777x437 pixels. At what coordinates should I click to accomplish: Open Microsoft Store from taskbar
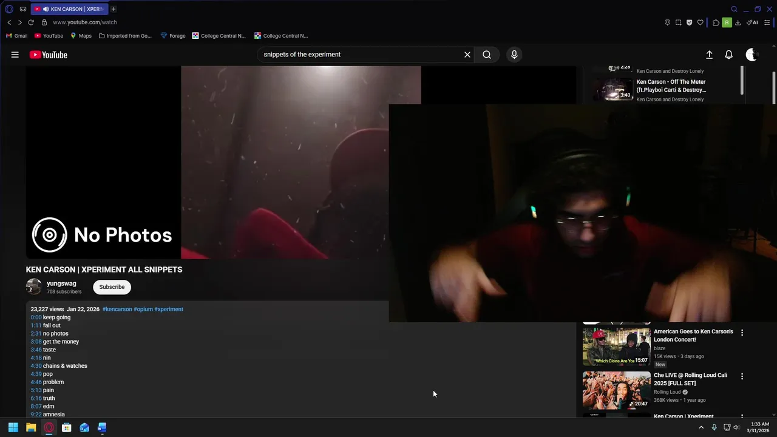[x=67, y=427]
